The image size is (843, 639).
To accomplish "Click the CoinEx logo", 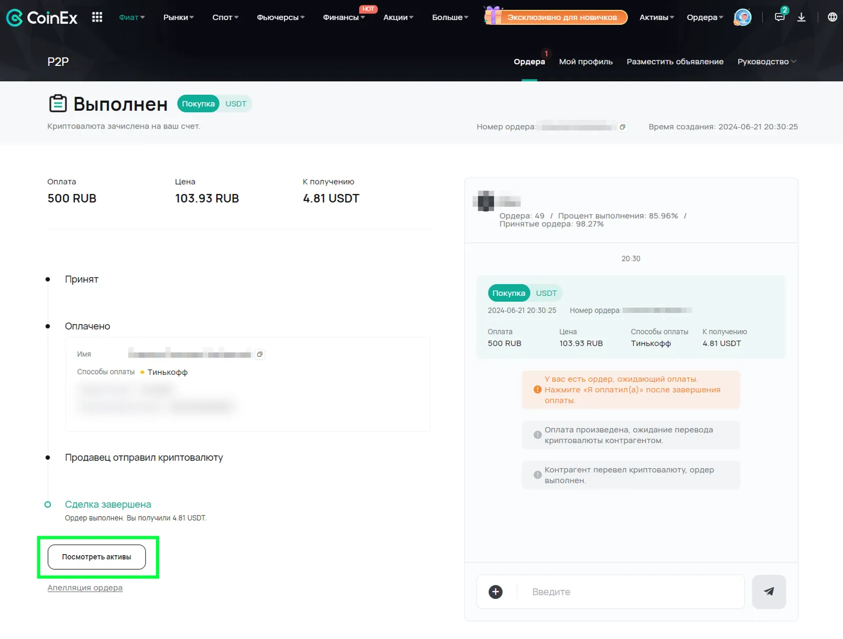I will pyautogui.click(x=42, y=17).
